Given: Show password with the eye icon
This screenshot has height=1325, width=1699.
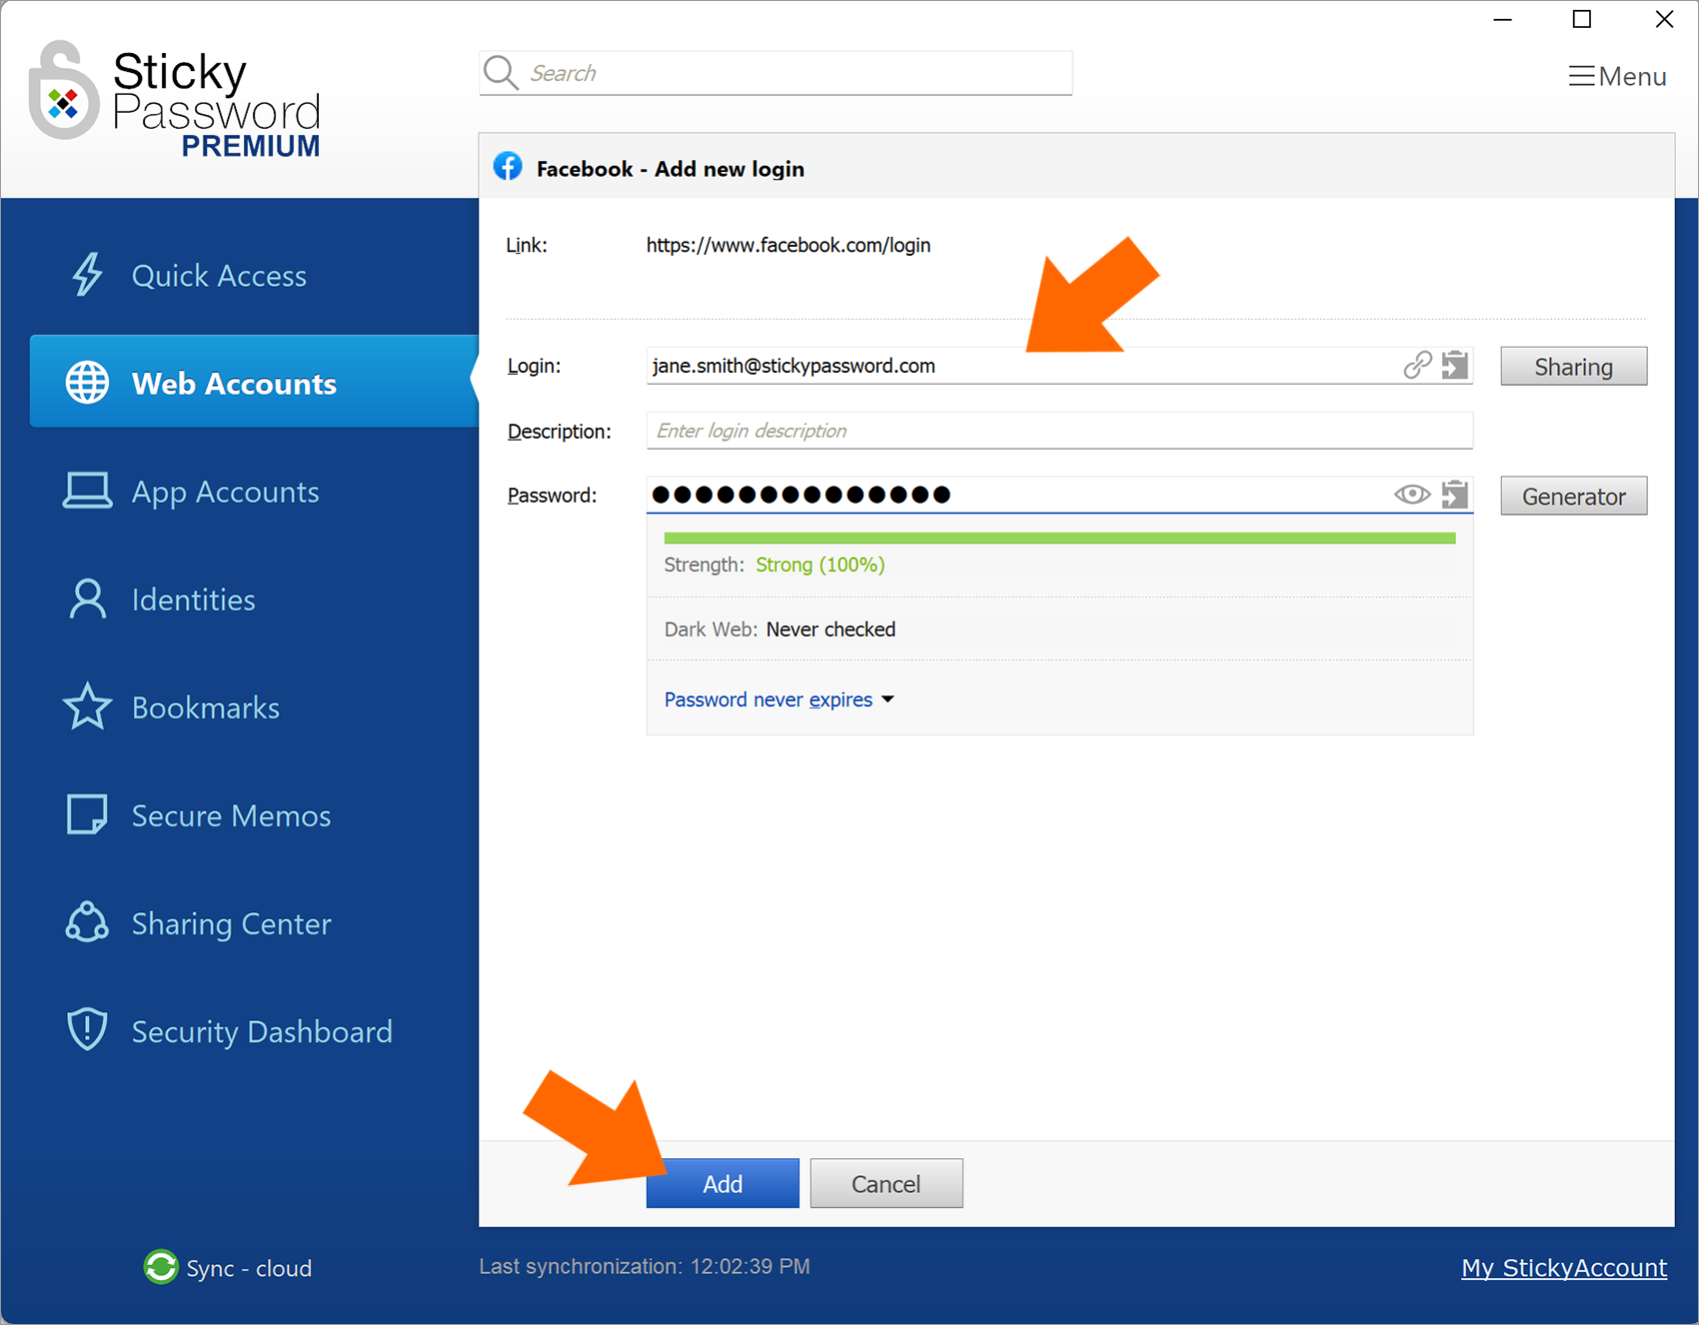Looking at the screenshot, I should pos(1412,494).
